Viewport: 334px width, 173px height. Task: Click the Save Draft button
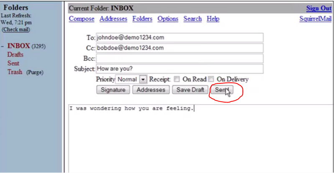190,90
